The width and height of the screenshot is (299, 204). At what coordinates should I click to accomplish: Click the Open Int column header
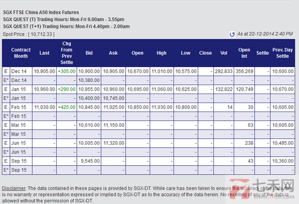click(x=244, y=53)
